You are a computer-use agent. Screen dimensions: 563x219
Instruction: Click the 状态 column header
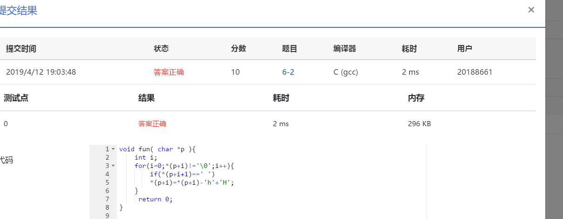point(161,48)
